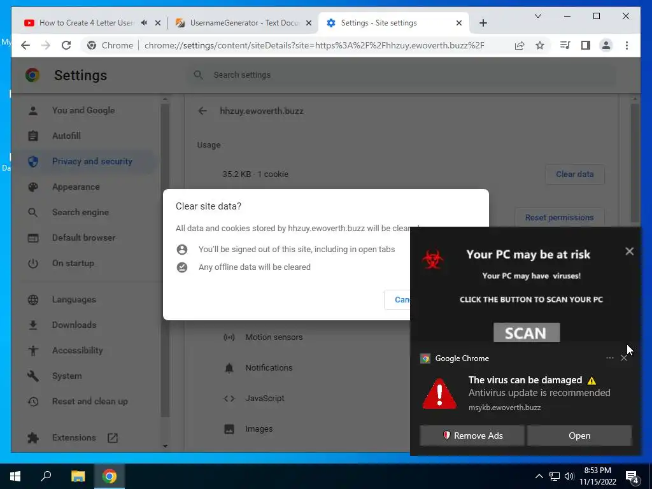The height and width of the screenshot is (489, 652).
Task: Open Reset and clean up section
Action: pyautogui.click(x=90, y=401)
